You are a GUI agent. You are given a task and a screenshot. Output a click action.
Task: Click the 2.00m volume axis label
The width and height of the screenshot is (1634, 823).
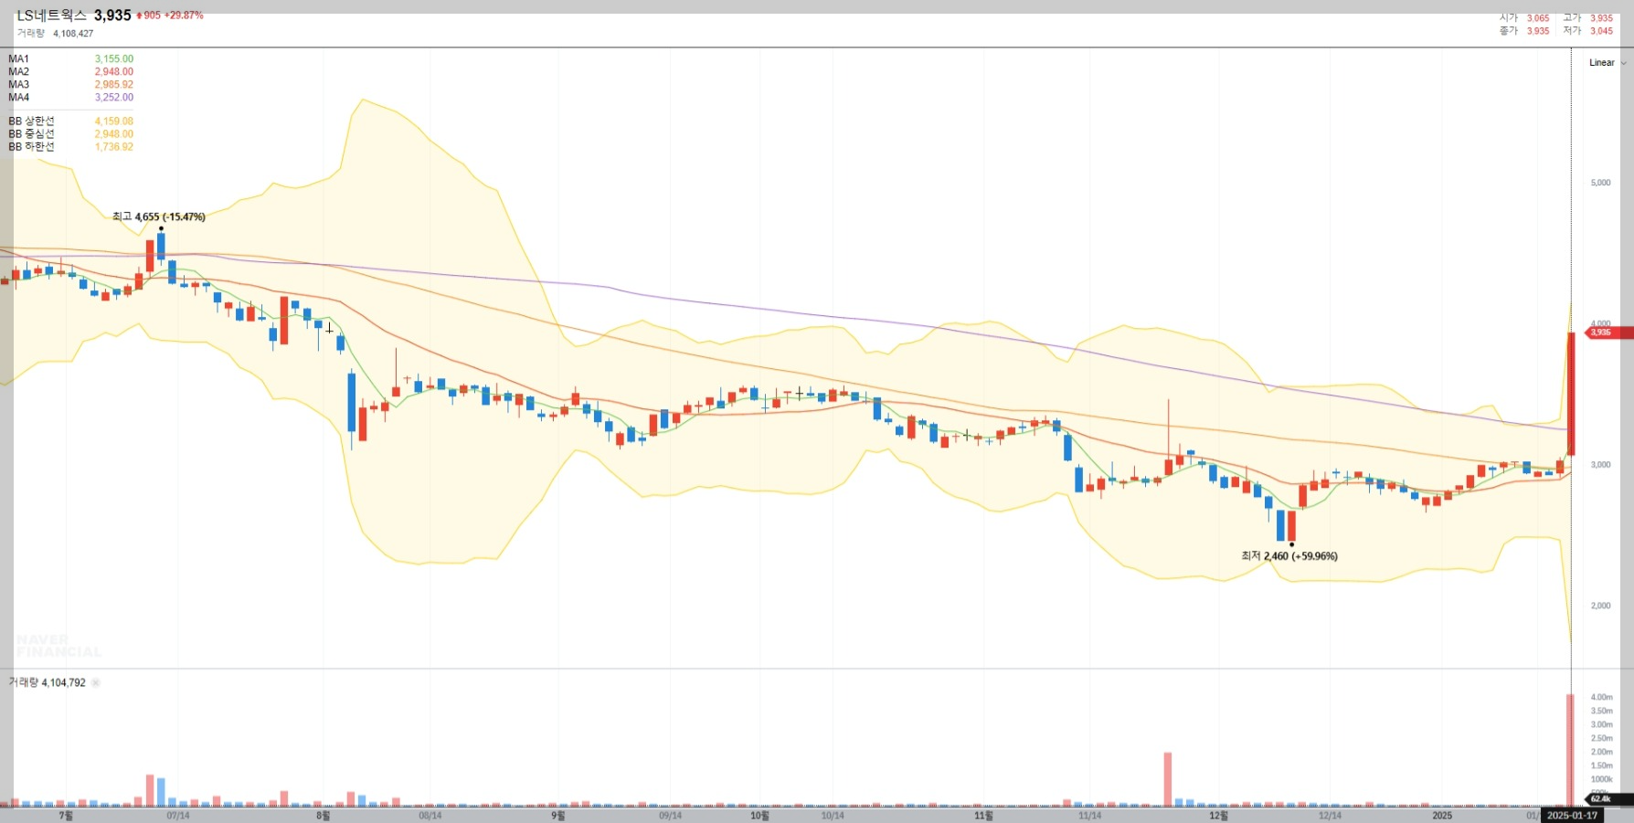(1602, 752)
